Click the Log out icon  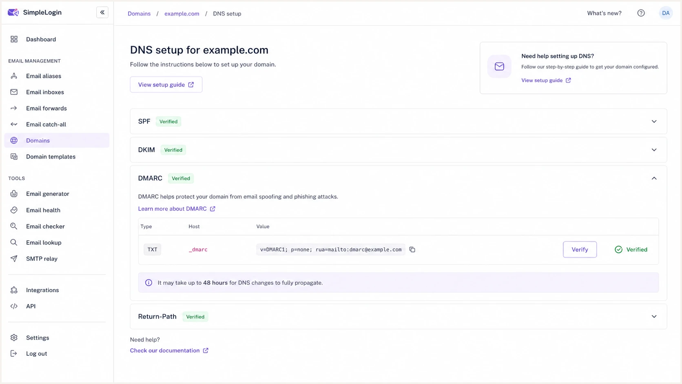[14, 353]
